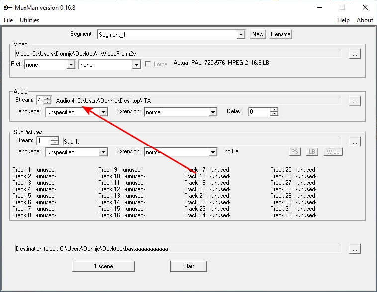Click the Rename segment button
Image resolution: width=377 pixels, height=292 pixels.
click(x=281, y=34)
